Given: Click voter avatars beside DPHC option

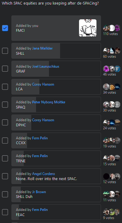Looking at the screenshot, I should click(x=111, y=122).
